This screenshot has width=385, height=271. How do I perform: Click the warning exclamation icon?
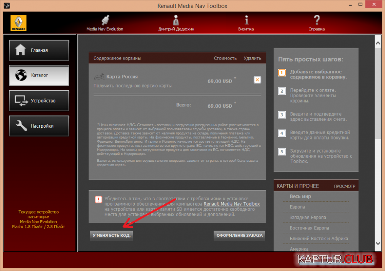pos(99,200)
